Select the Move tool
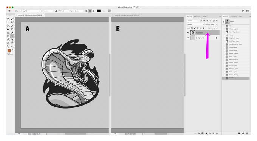257x141 pixels. pos(8,18)
